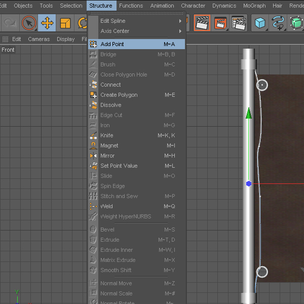
Task: Open the viewport Display menu
Action: (x=65, y=39)
